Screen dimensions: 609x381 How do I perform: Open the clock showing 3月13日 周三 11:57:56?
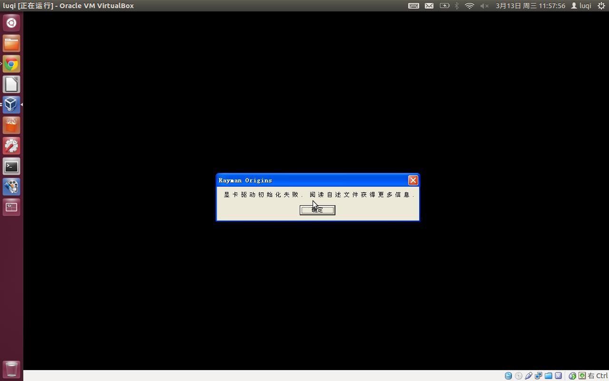(x=530, y=6)
